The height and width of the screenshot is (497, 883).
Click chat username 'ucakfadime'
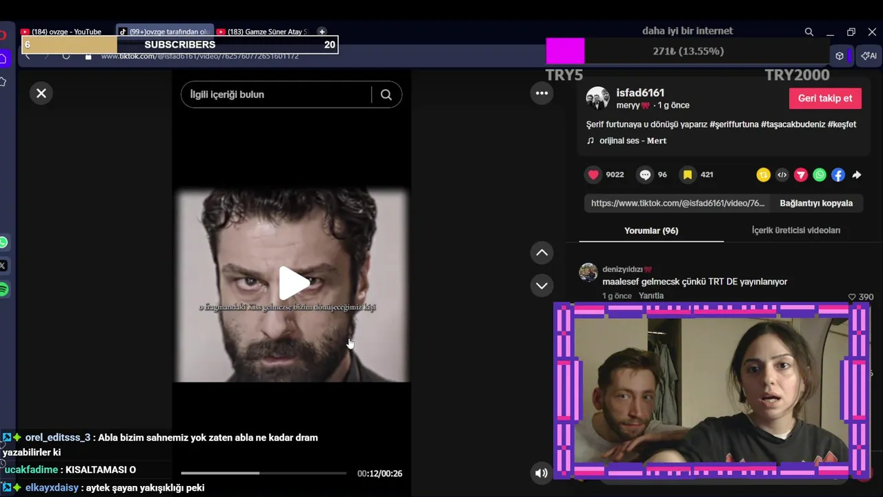(x=31, y=470)
